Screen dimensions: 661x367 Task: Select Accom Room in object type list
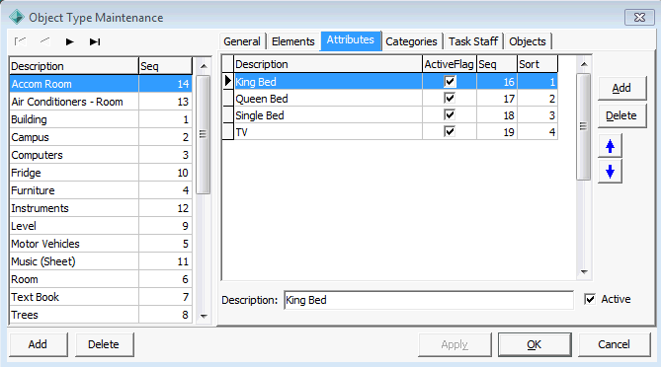[101, 84]
